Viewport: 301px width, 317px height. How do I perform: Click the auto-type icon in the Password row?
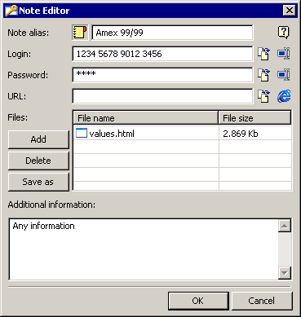pos(284,75)
